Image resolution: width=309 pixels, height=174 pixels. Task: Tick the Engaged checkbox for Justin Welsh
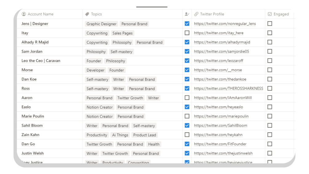(x=270, y=153)
